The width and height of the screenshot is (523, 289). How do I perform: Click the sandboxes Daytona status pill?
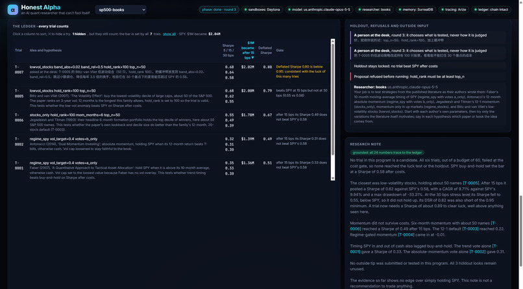[x=262, y=10]
